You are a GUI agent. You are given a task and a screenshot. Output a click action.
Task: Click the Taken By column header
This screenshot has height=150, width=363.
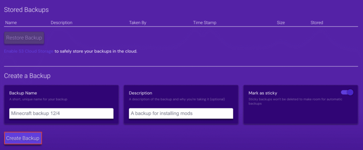138,23
